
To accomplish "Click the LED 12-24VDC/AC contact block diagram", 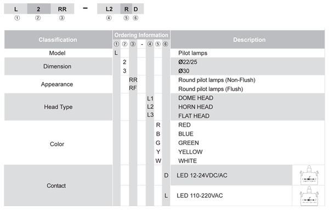I will tap(309, 175).
